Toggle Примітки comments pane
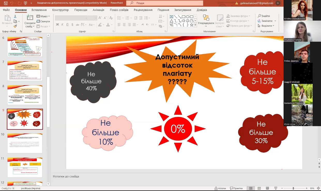The image size is (321, 191). click(x=236, y=188)
